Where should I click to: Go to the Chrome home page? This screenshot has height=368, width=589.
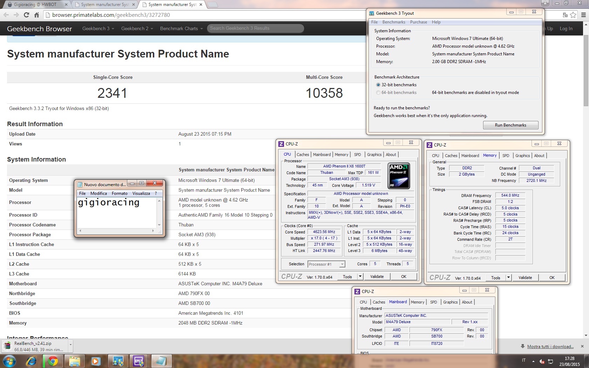point(36,15)
